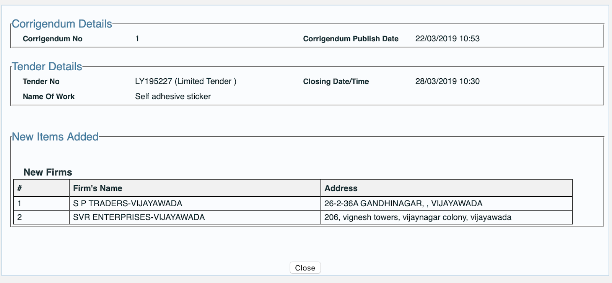The width and height of the screenshot is (612, 283).
Task: Click the GANDHINAGAR address cell
Action: (x=403, y=203)
